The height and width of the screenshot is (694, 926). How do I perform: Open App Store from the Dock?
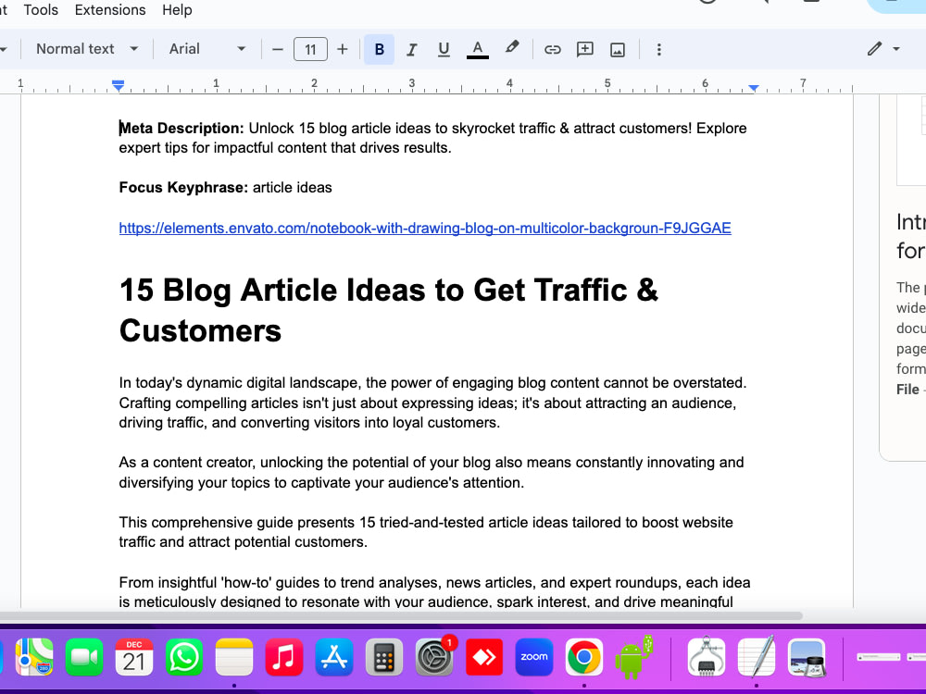334,657
